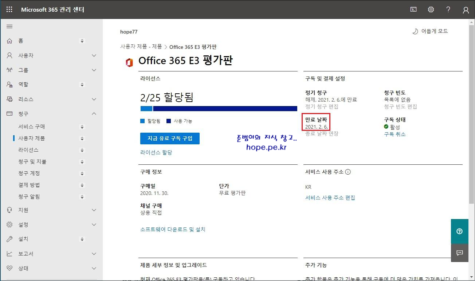
Task: Click the assigned portion of license bar
Action: [x=146, y=109]
